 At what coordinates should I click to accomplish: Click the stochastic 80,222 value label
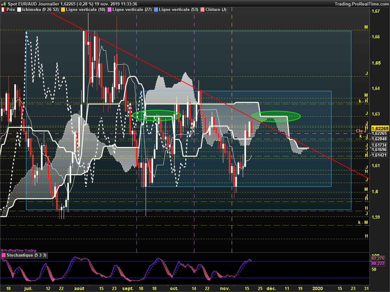click(x=378, y=264)
